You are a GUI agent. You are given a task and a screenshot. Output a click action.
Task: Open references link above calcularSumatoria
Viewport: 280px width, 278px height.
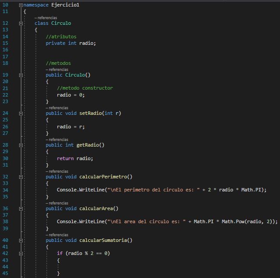click(57, 235)
